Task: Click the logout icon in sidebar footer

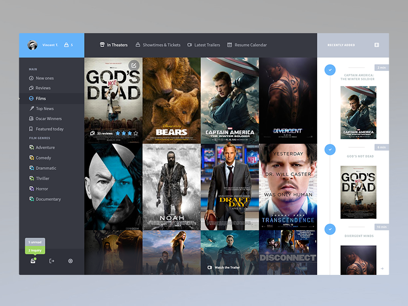Action: [x=52, y=261]
